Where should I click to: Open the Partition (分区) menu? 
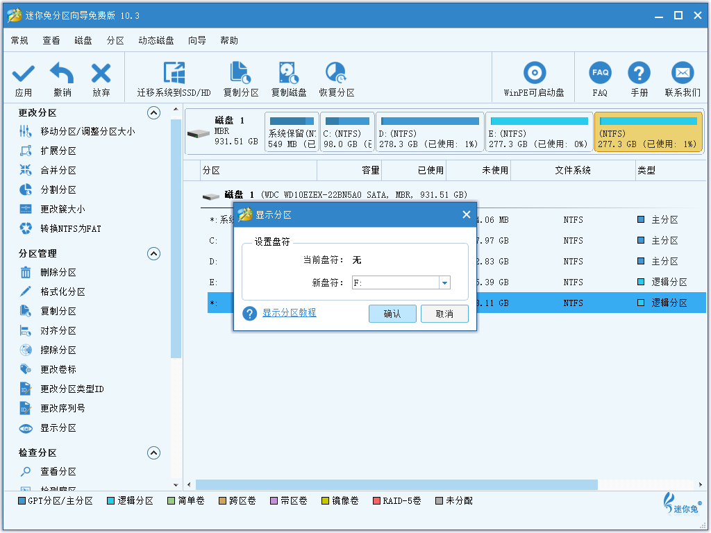coord(115,41)
